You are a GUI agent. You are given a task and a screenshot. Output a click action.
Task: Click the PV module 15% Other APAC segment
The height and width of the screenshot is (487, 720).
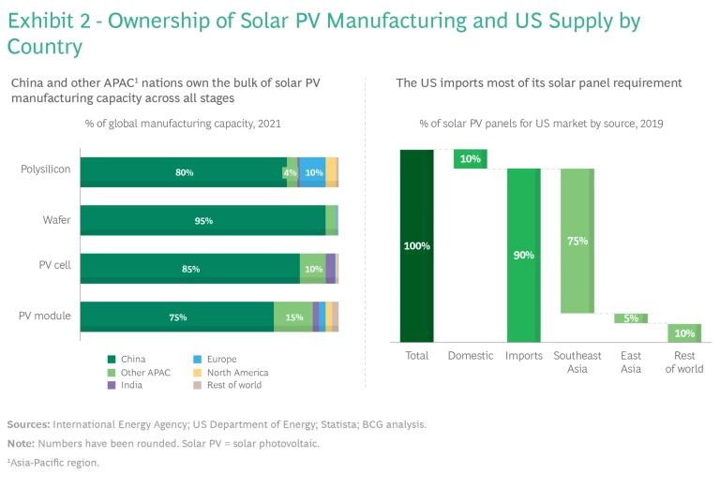tap(293, 317)
